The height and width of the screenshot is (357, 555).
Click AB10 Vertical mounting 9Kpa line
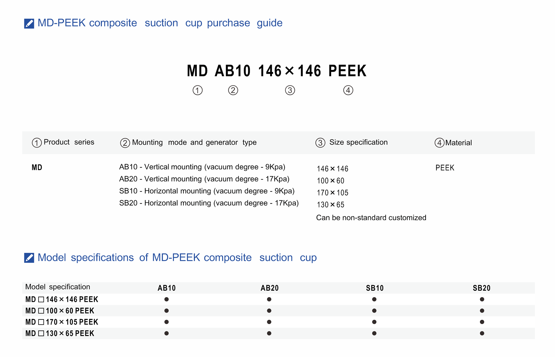pos(202,167)
